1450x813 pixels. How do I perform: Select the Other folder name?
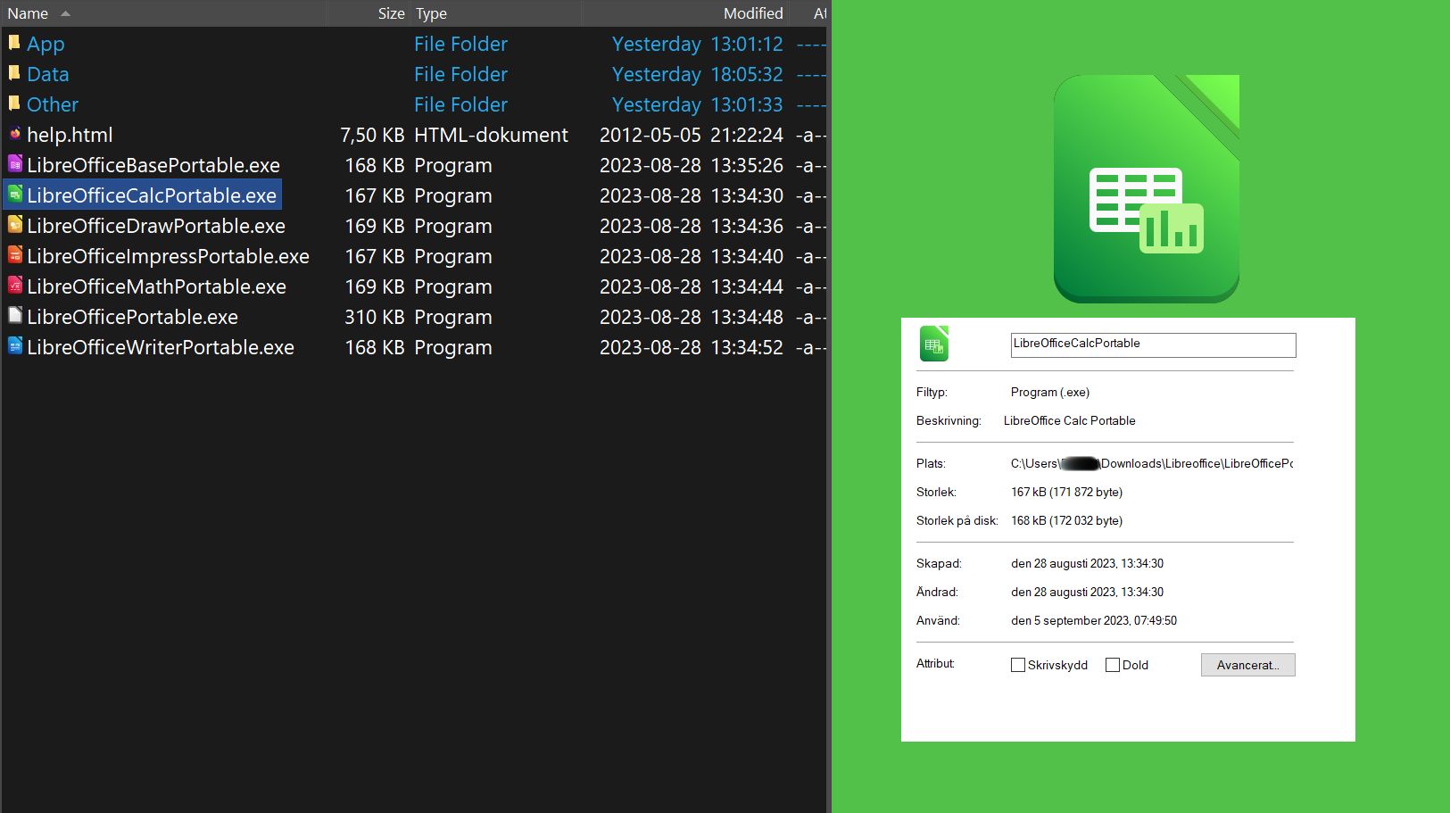tap(53, 104)
